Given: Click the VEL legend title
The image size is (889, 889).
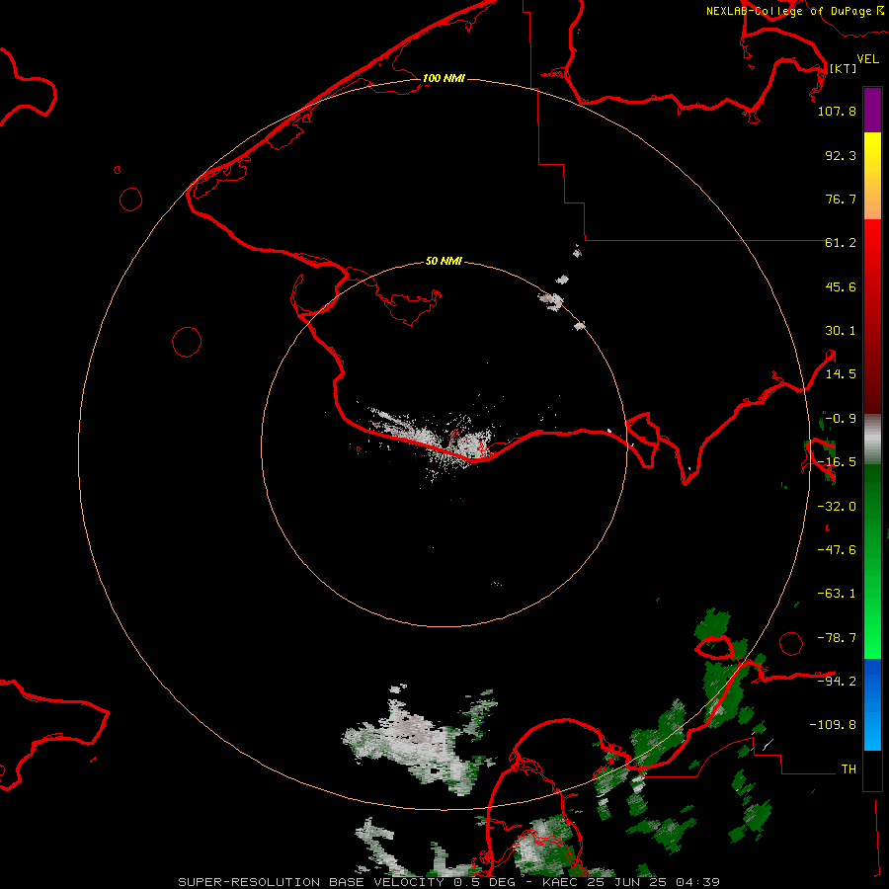Looking at the screenshot, I should point(868,59).
